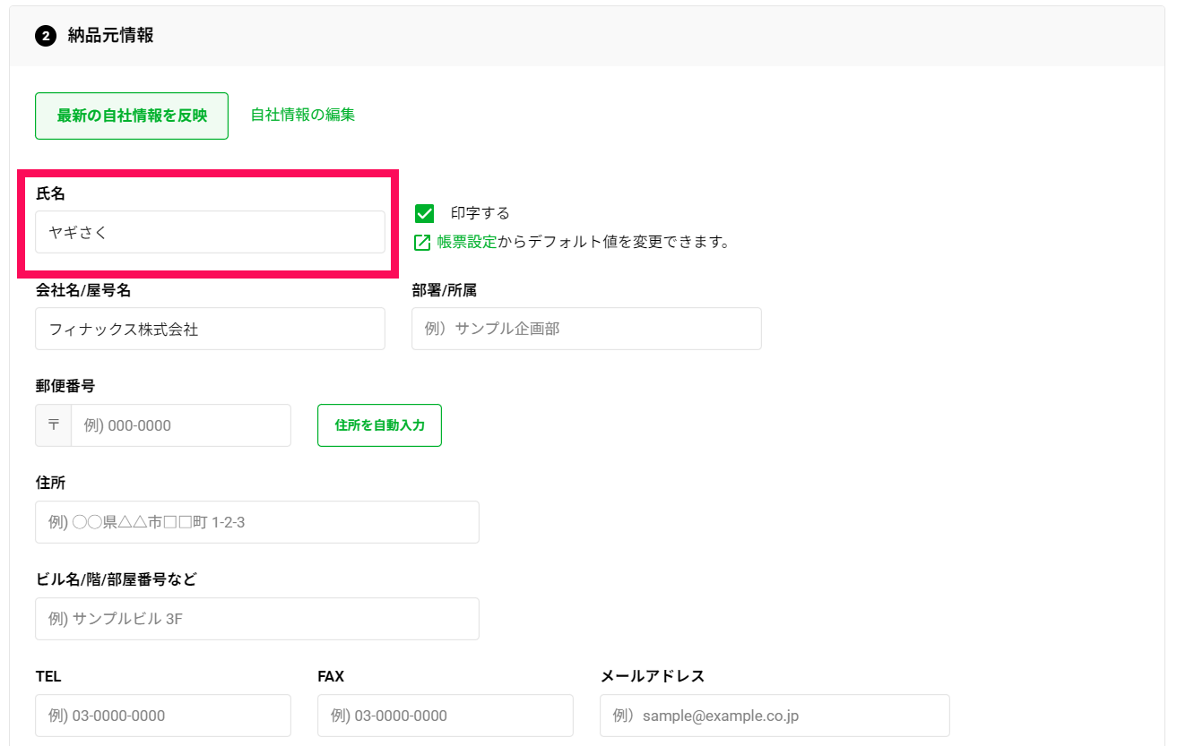This screenshot has width=1177, height=746.
Task: Open the 自社情報の編集 link
Action: [x=302, y=116]
